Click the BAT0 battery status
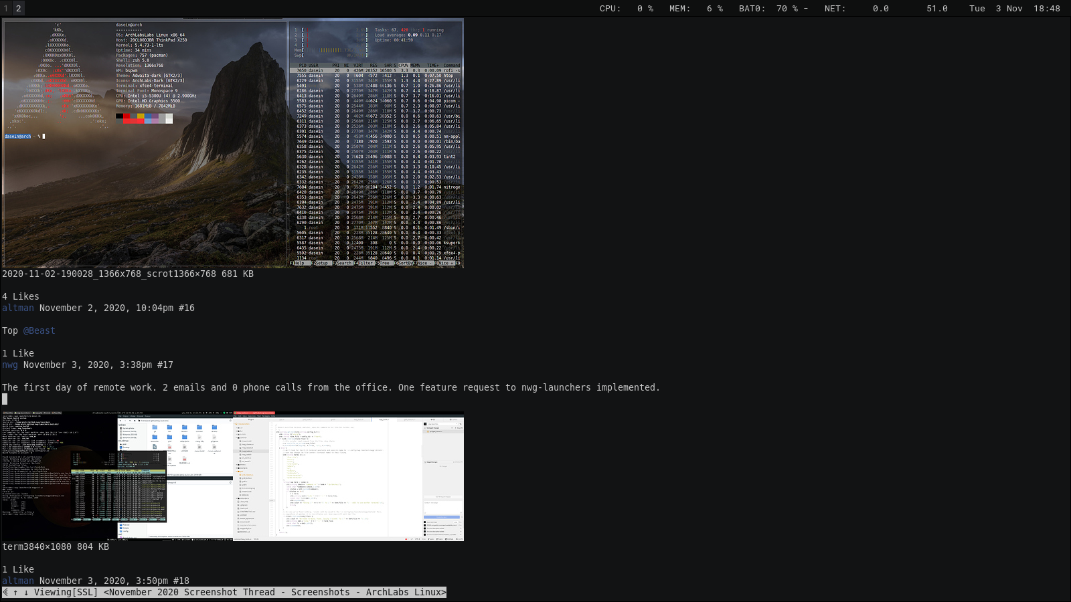 point(774,9)
